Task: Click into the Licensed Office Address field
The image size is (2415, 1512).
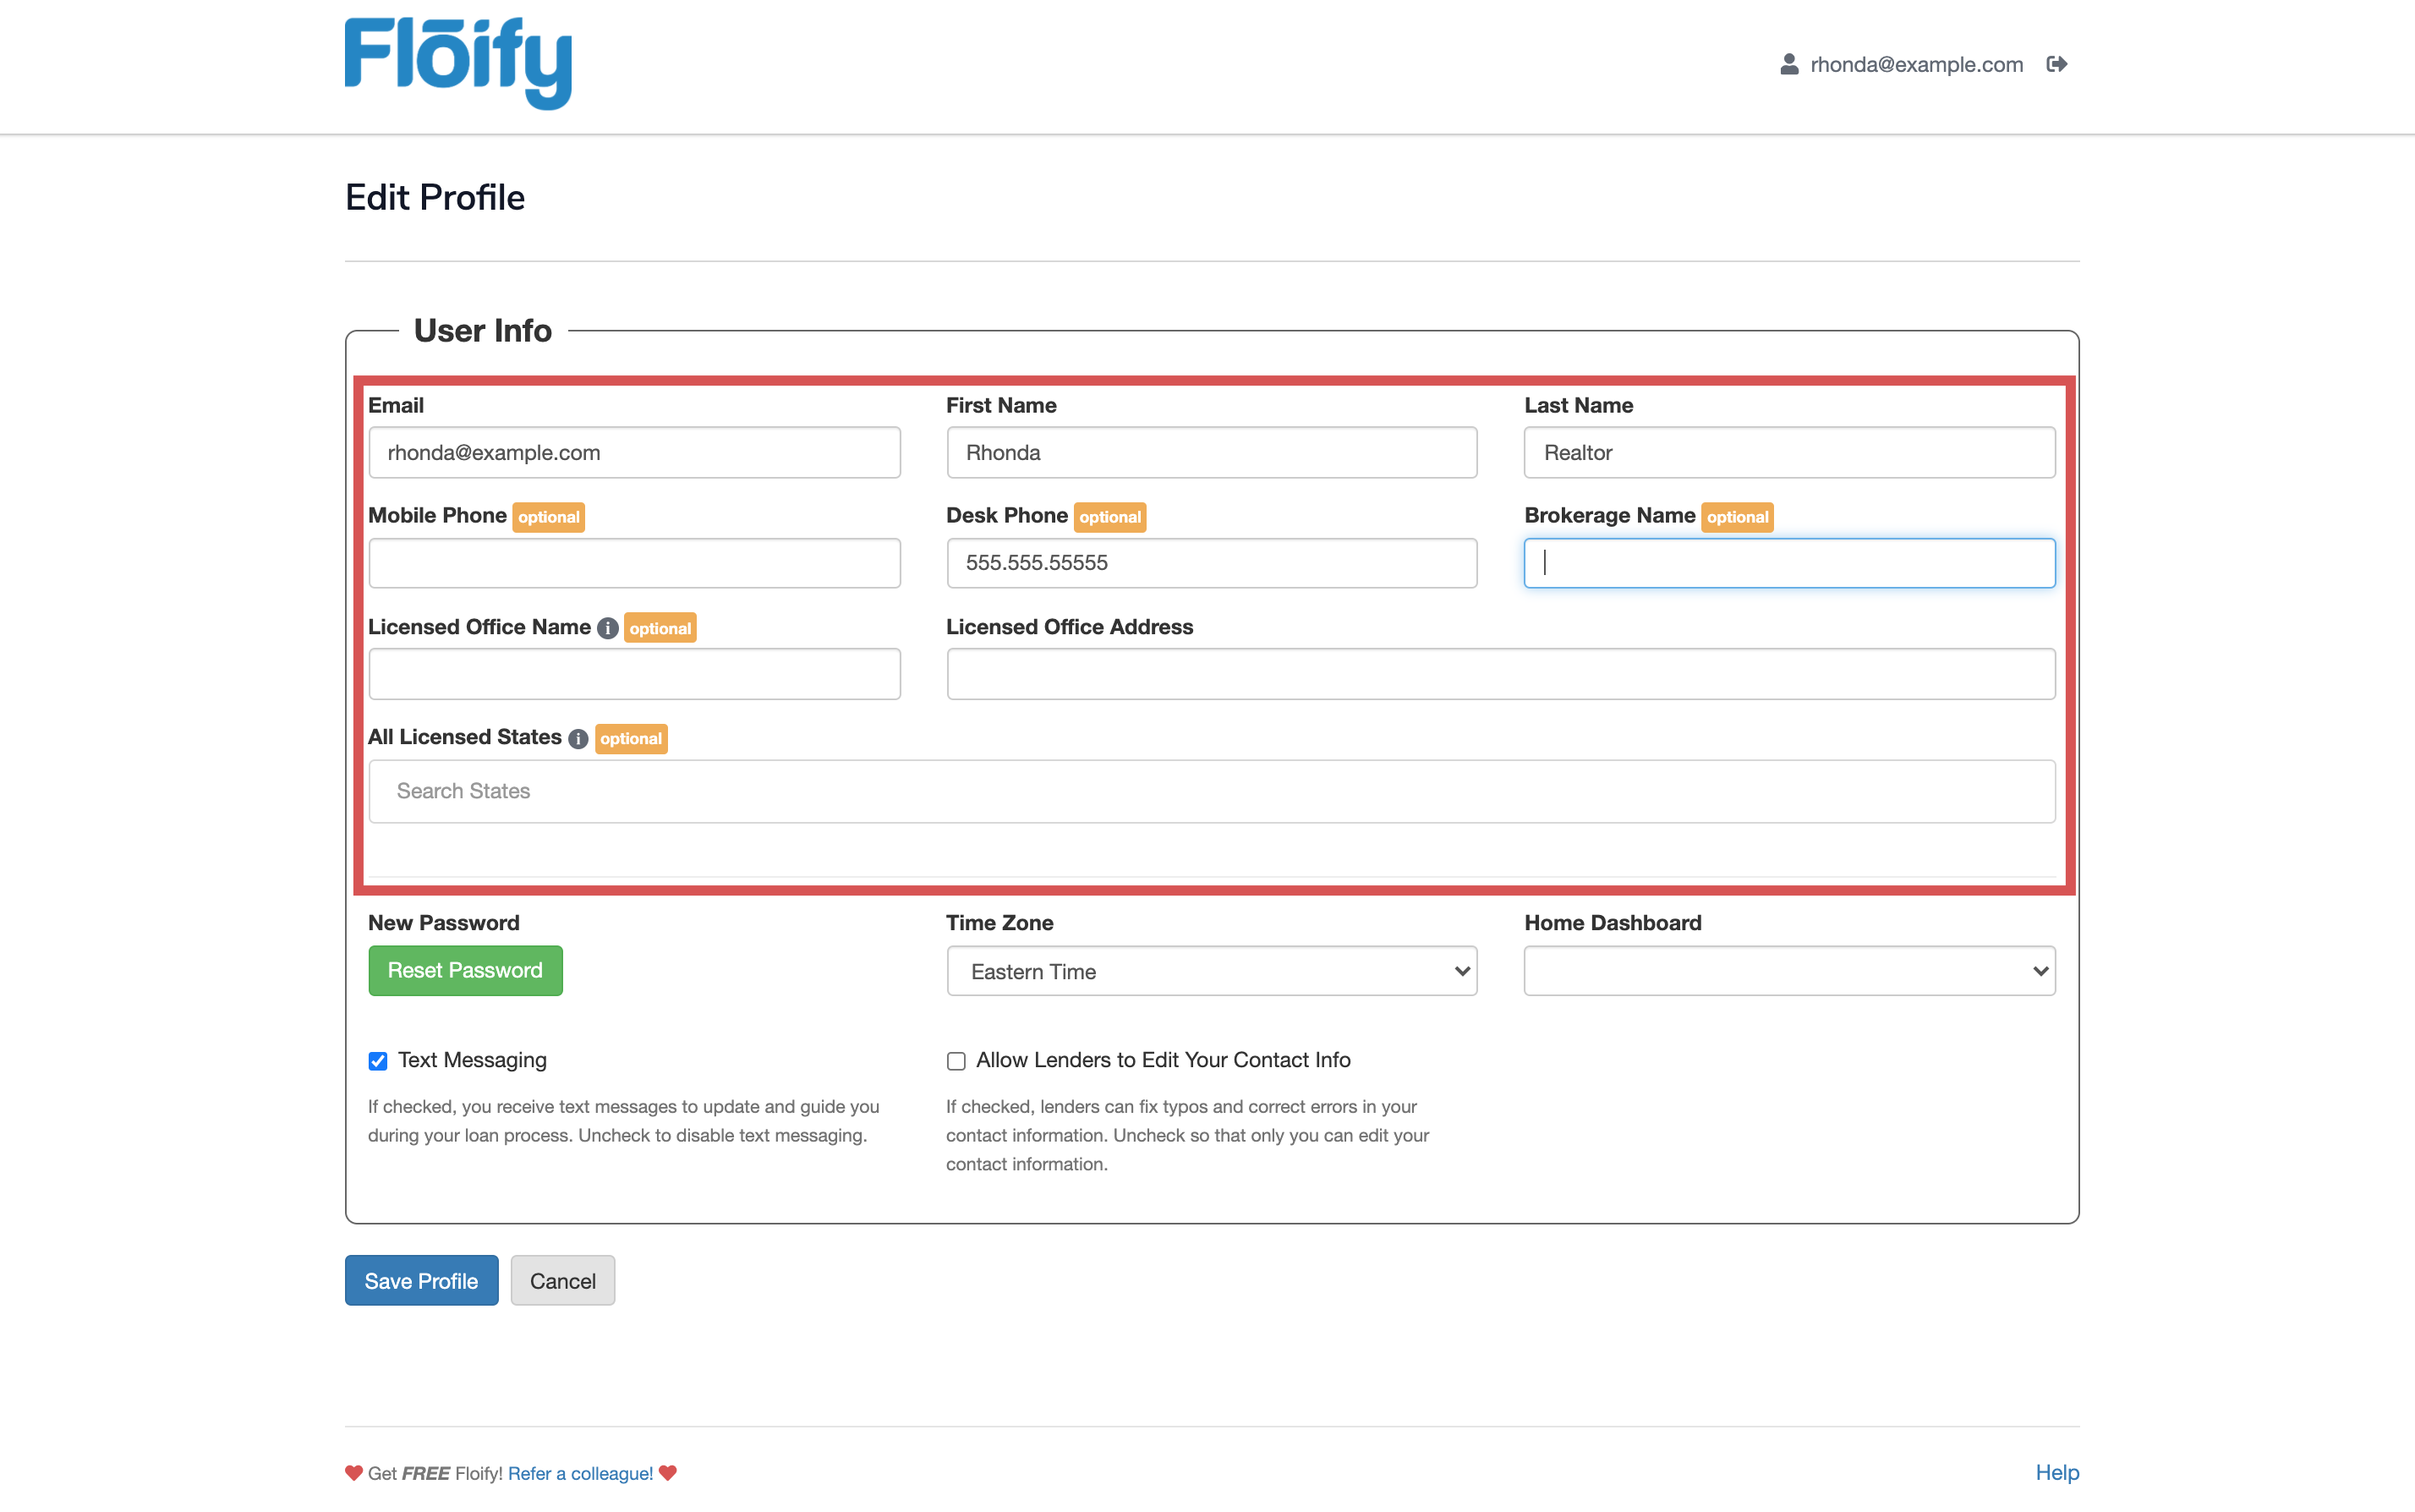Action: pyautogui.click(x=1500, y=674)
